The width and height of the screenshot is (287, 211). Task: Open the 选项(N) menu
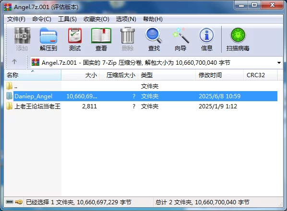(126, 19)
